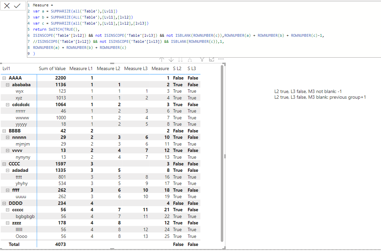This screenshot has width=381, height=251.
Task: Click the drill down arrow icon
Action: [x=171, y=59]
